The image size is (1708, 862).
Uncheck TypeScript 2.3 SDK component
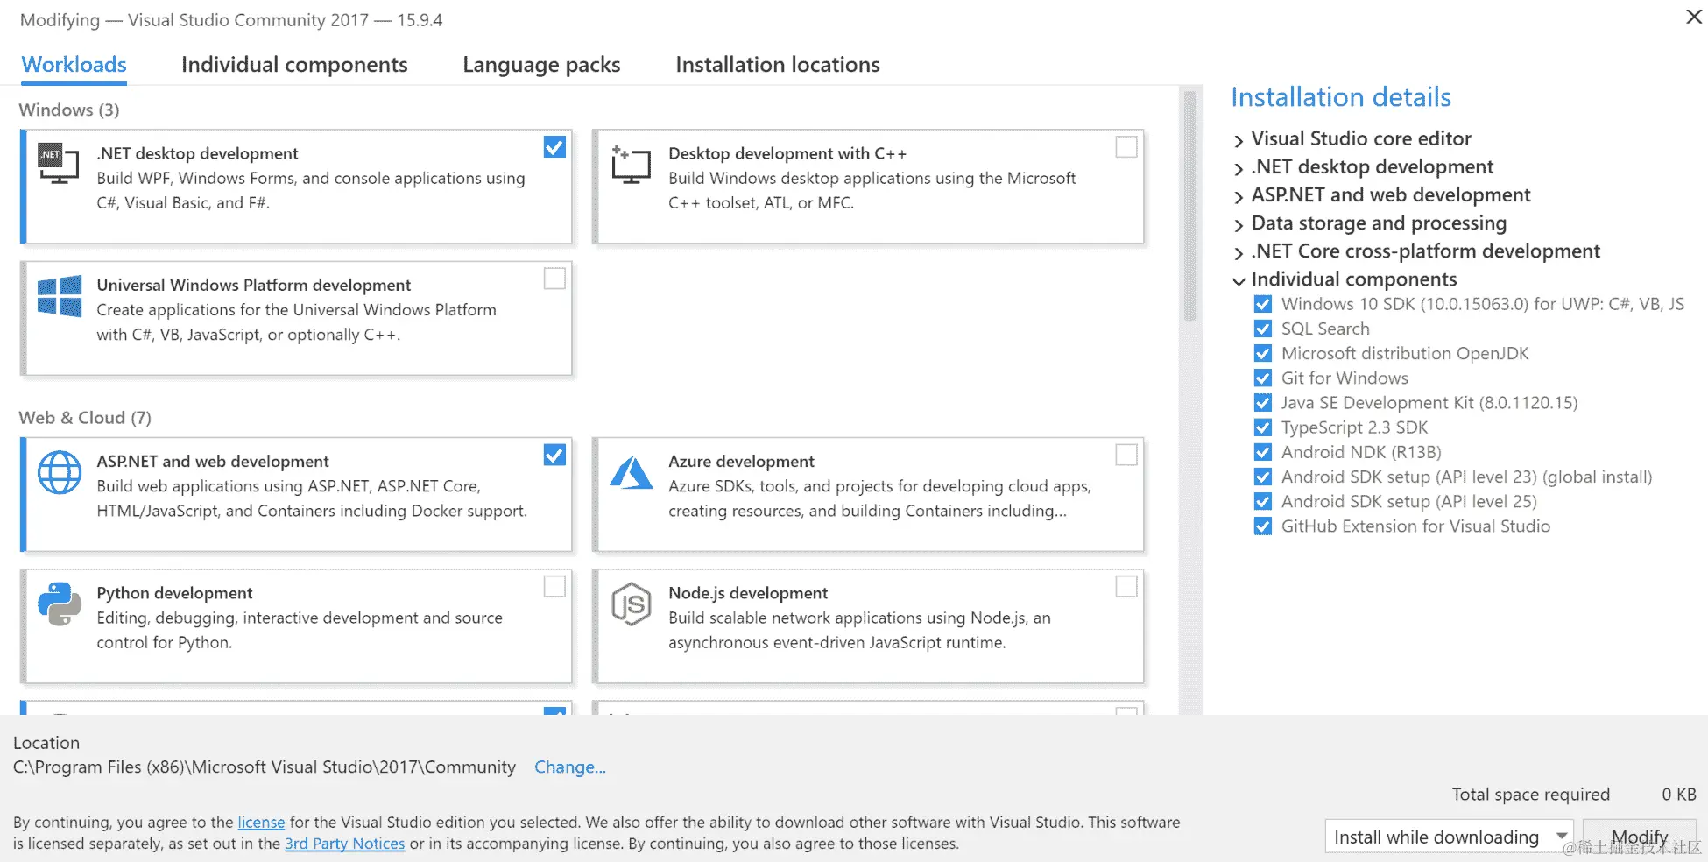tap(1262, 427)
